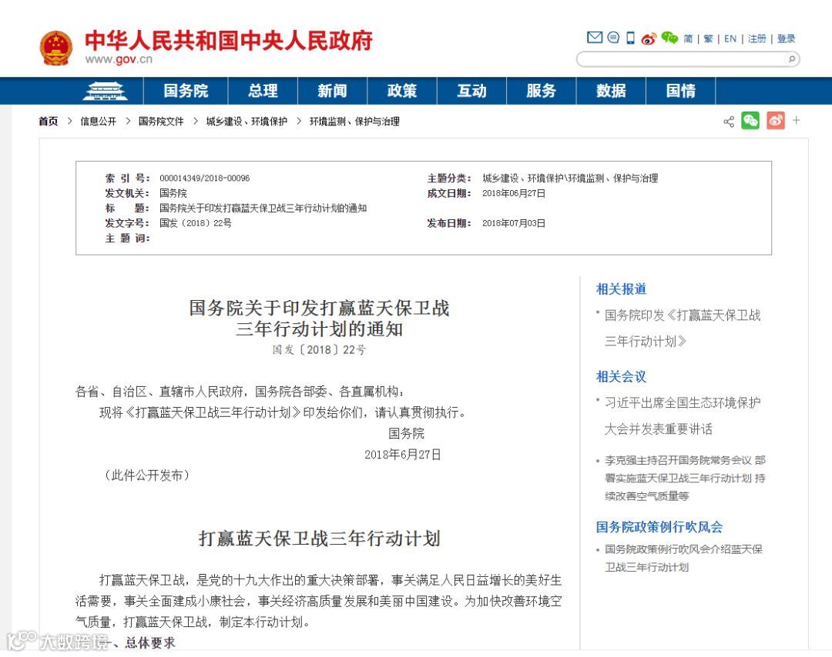This screenshot has width=832, height=657.
Task: Click the 中华人民共和国中央人民政府 site title
Action: (229, 40)
